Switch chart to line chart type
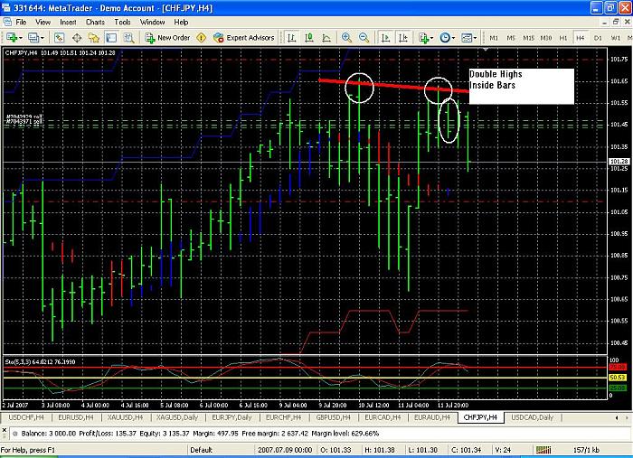633x458 pixels. click(326, 38)
